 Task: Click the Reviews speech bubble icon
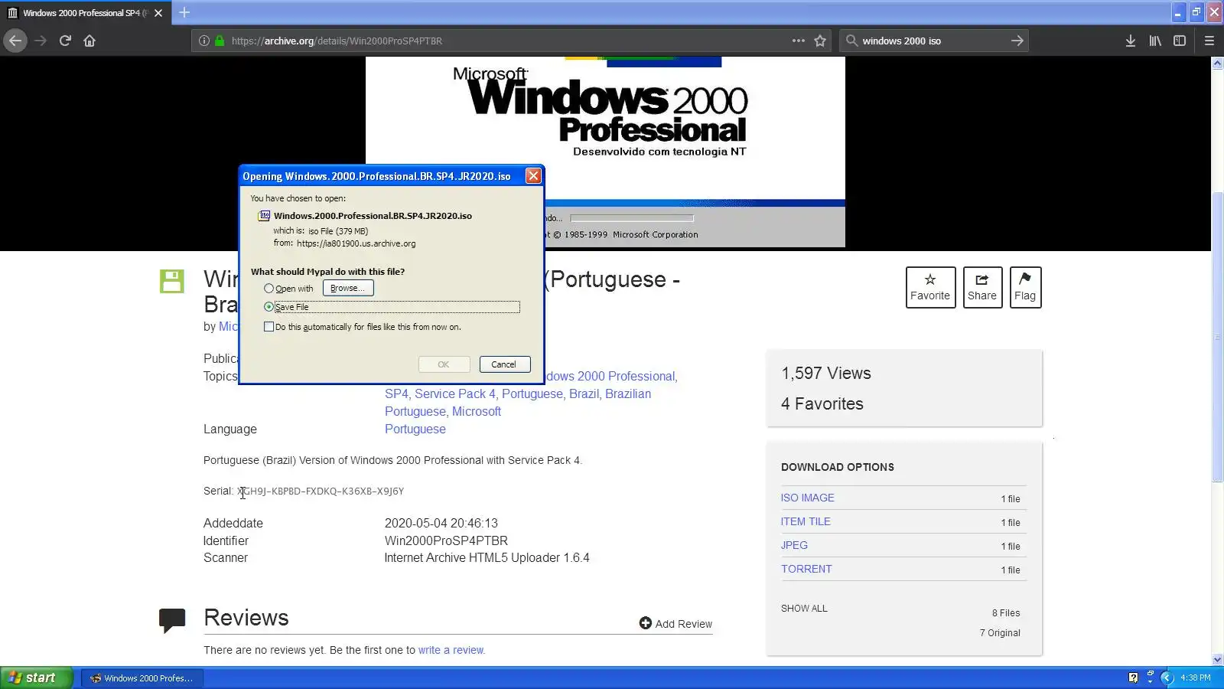coord(172,620)
